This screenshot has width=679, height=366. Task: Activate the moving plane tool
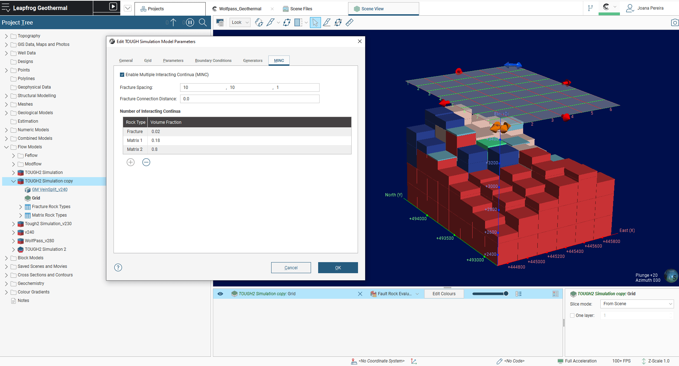pos(287,22)
